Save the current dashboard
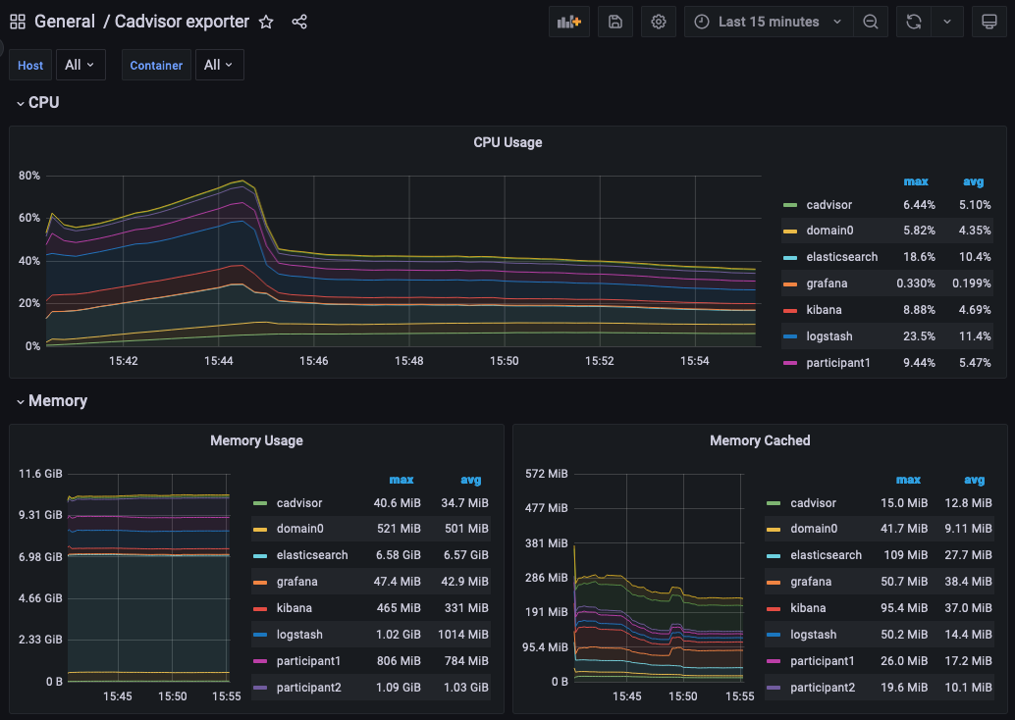This screenshot has height=720, width=1015. tap(614, 21)
